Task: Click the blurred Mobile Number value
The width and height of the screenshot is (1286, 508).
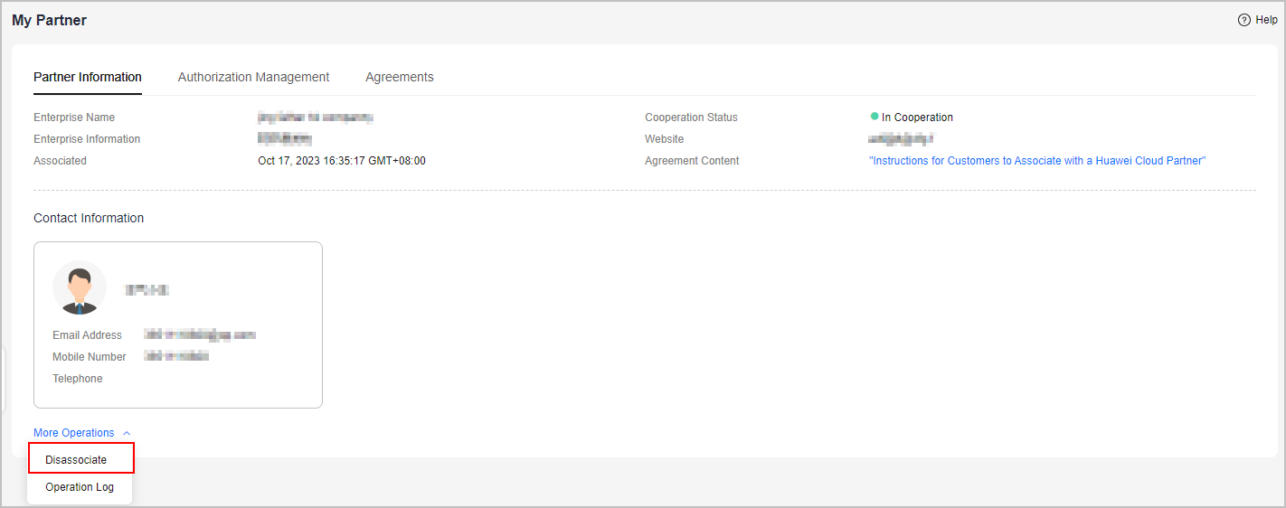Action: 176,357
